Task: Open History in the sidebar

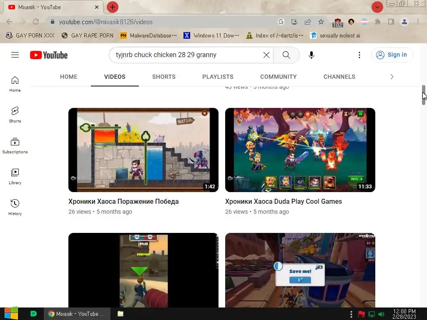Action: pos(15,207)
